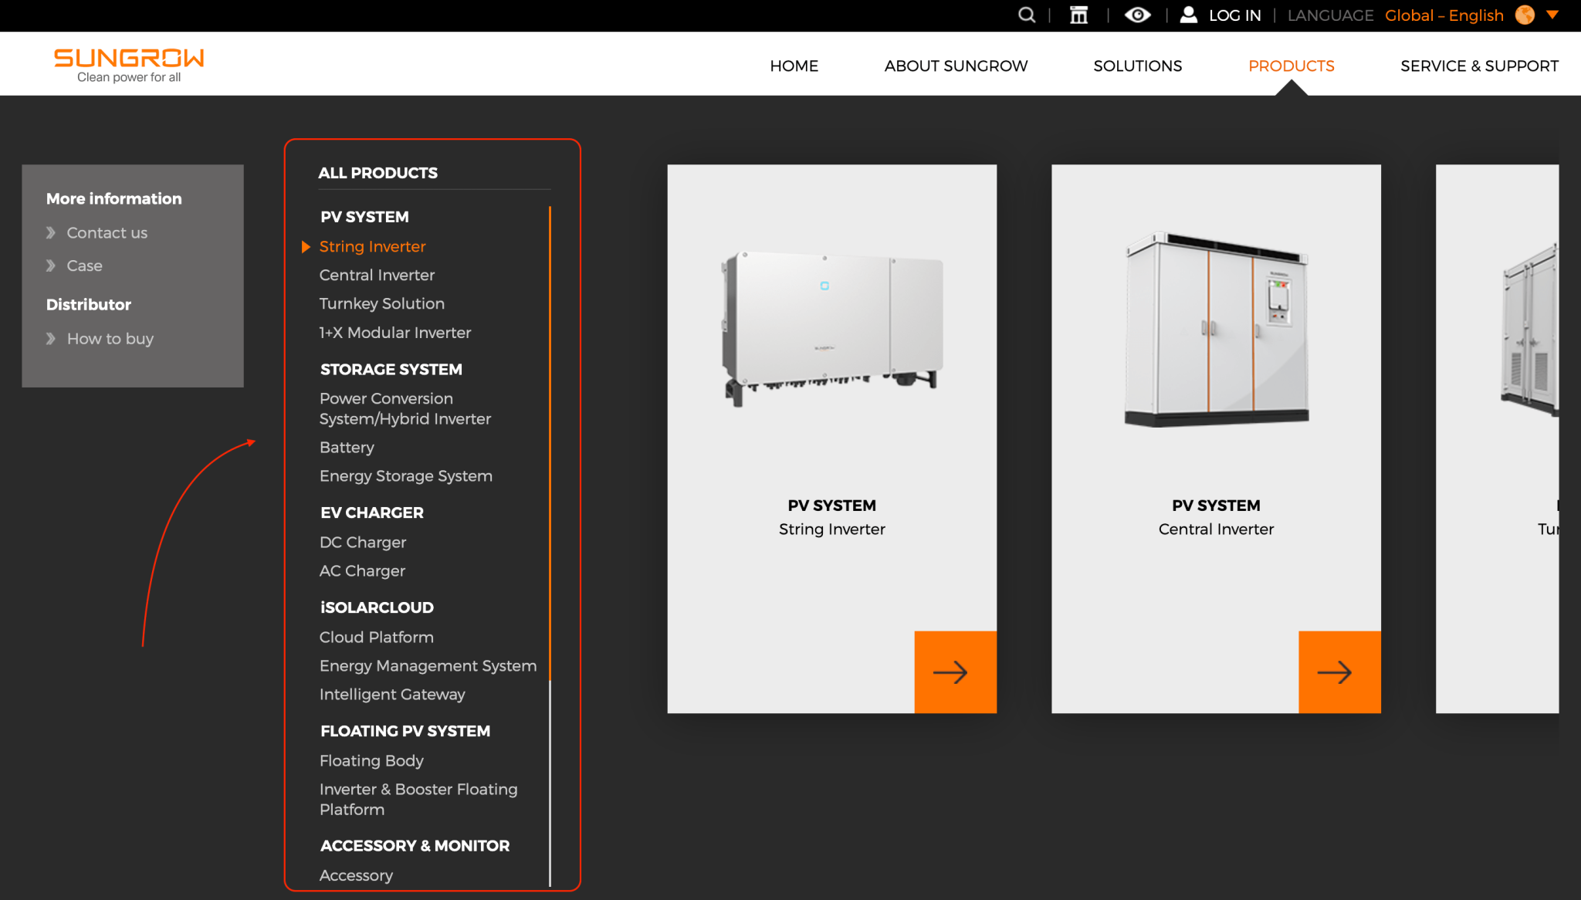Click LOG IN
Screen dimensions: 1581x900
[x=1234, y=15]
